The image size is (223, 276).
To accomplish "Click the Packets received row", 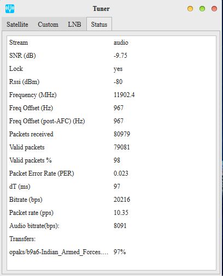I will [111, 134].
